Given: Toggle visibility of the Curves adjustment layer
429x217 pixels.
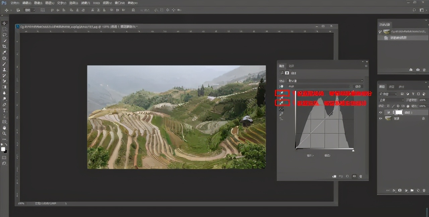Looking at the screenshot, I should pyautogui.click(x=380, y=113).
